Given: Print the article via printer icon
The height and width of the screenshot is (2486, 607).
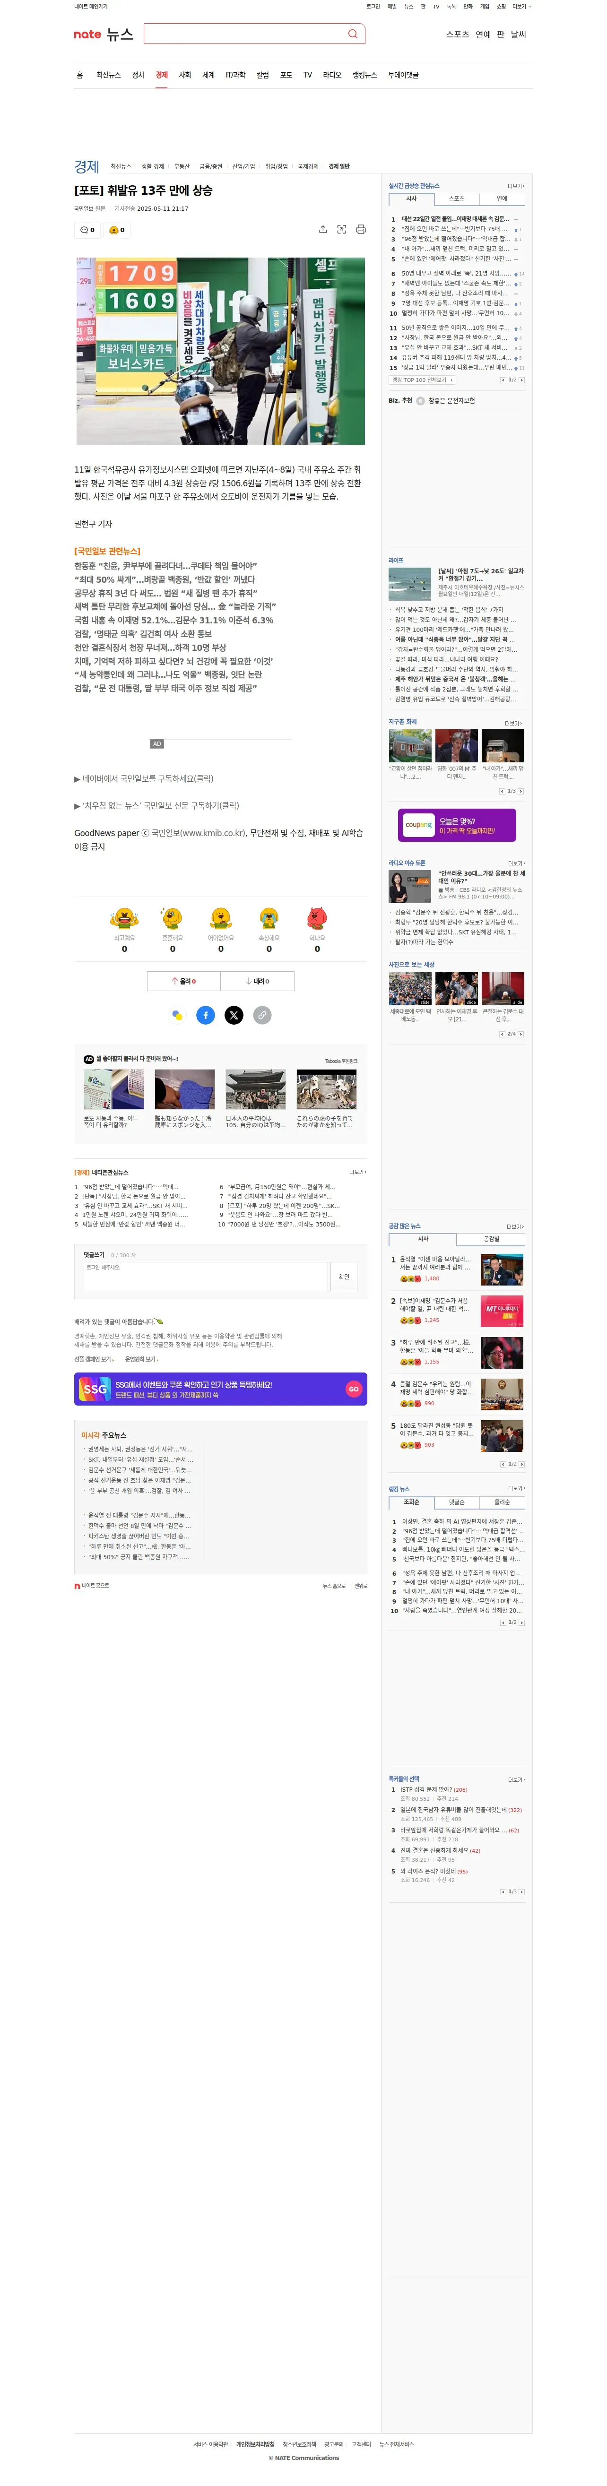Looking at the screenshot, I should [361, 229].
